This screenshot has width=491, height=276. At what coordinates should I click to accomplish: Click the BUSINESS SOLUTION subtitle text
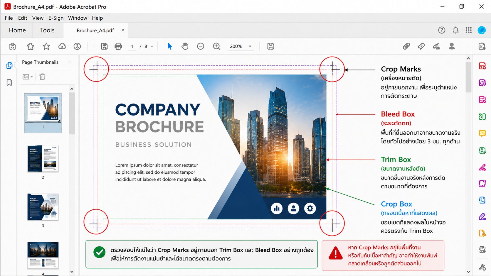pos(153,145)
